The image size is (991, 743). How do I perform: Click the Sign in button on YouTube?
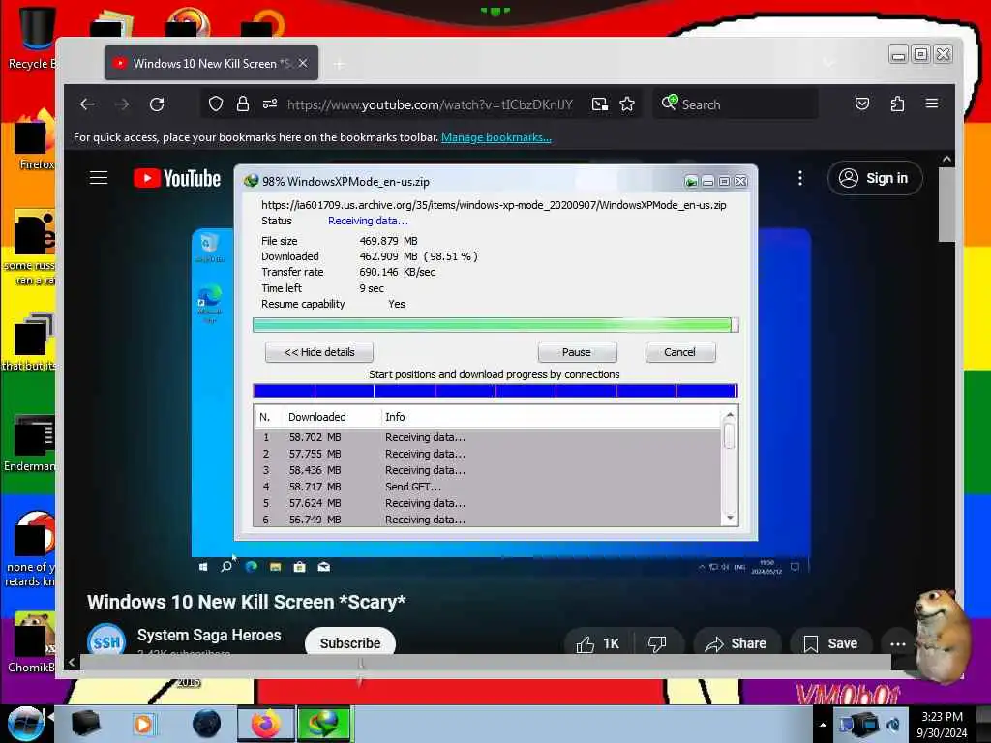point(875,178)
